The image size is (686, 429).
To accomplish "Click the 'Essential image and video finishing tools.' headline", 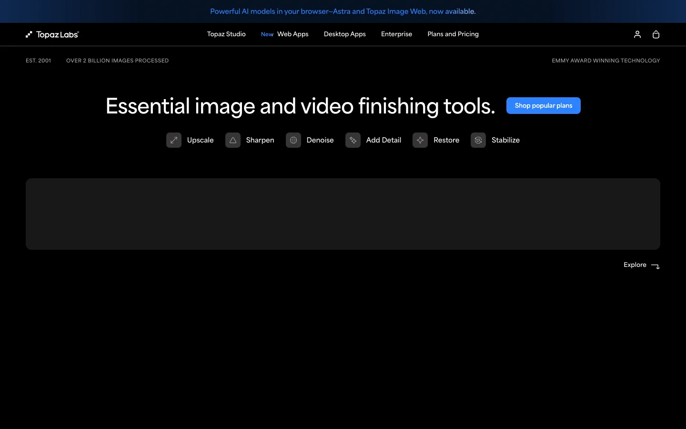I will [x=300, y=106].
